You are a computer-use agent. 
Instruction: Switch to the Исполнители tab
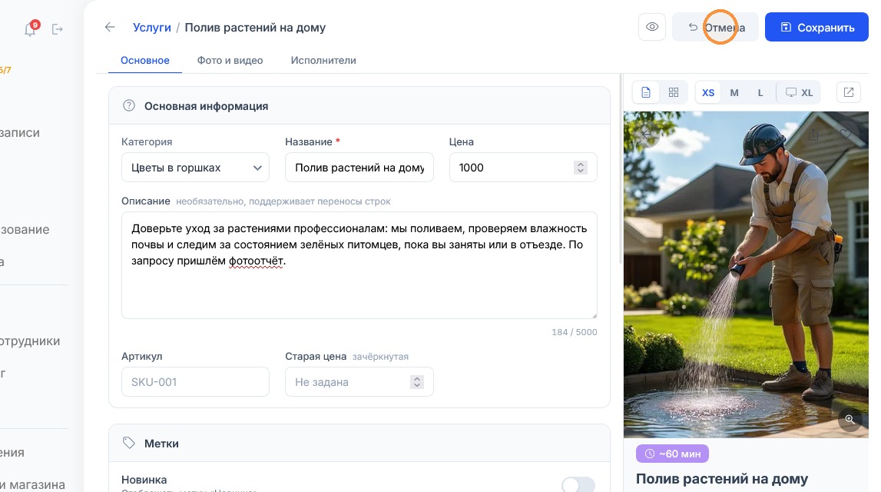tap(323, 60)
